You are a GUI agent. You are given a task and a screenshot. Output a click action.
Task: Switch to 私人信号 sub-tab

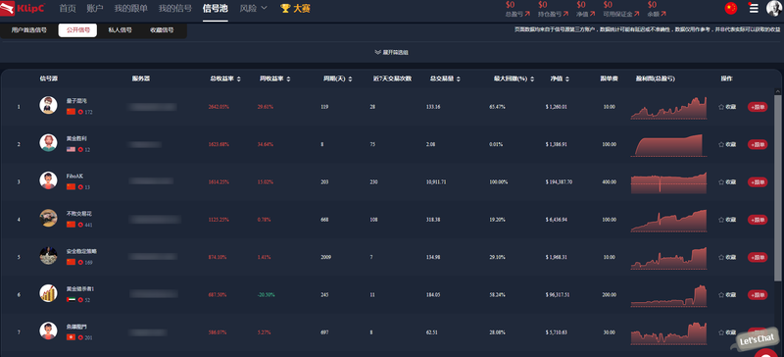point(120,30)
